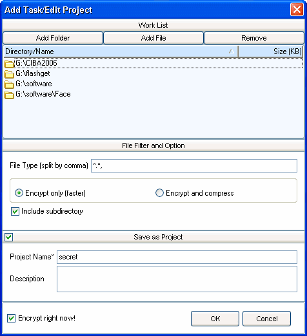Screen dimensions: 307x336
Task: Focus the File Type filter field
Action: pyautogui.click(x=194, y=165)
